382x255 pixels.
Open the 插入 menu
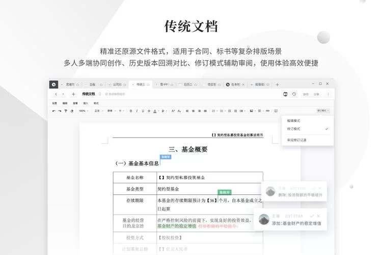click(x=86, y=103)
